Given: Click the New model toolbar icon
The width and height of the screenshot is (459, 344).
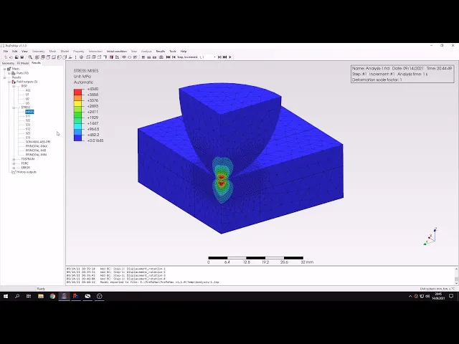Looking at the screenshot, I should tap(6, 57).
